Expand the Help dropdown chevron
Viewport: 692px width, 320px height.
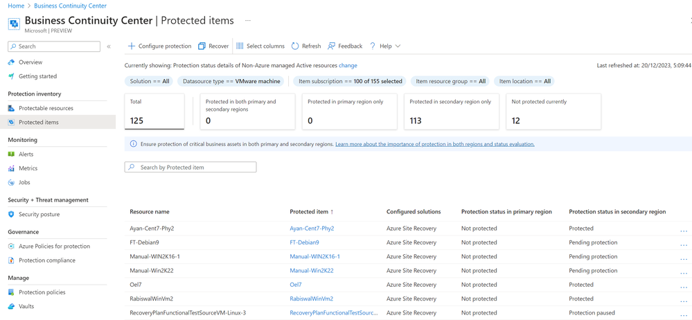pos(398,46)
